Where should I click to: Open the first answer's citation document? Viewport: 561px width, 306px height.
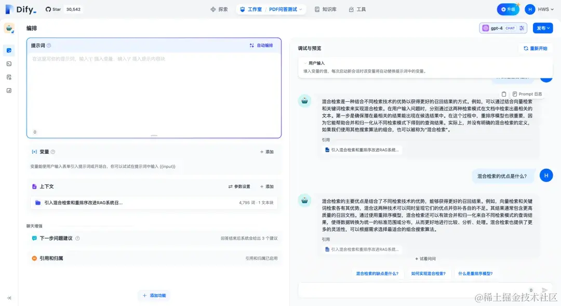[x=362, y=150]
